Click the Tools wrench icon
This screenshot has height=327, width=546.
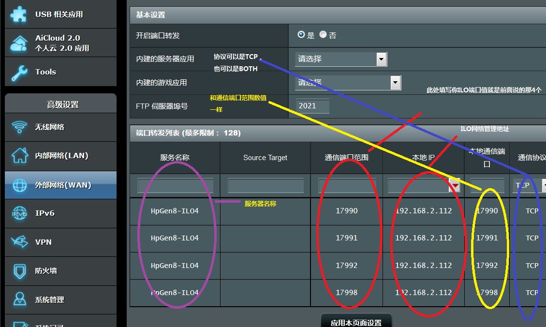(19, 72)
